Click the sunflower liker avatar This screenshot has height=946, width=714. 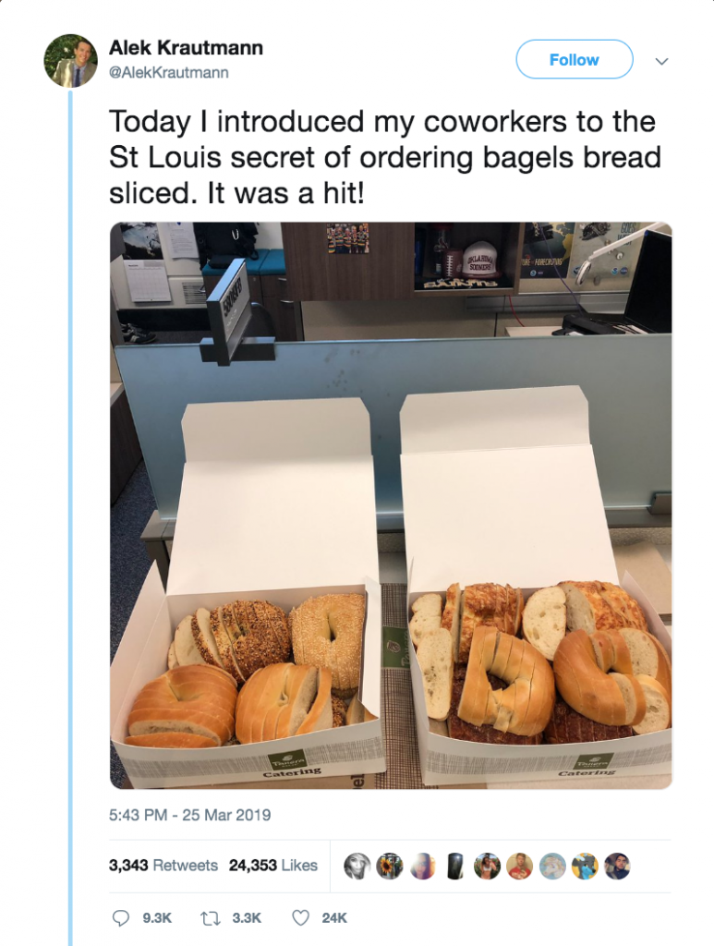click(x=390, y=866)
